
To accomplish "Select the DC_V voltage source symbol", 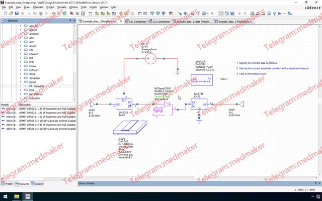I will 151,59.
